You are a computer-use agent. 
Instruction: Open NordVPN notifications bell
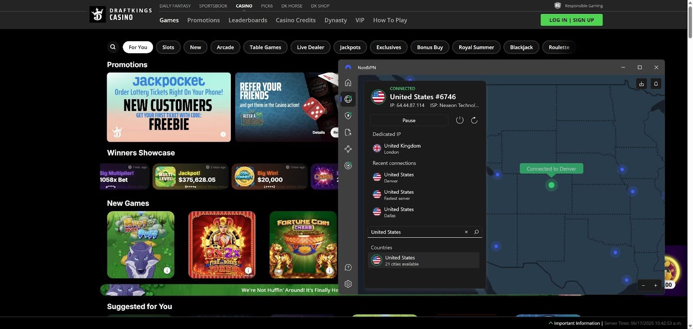point(656,84)
